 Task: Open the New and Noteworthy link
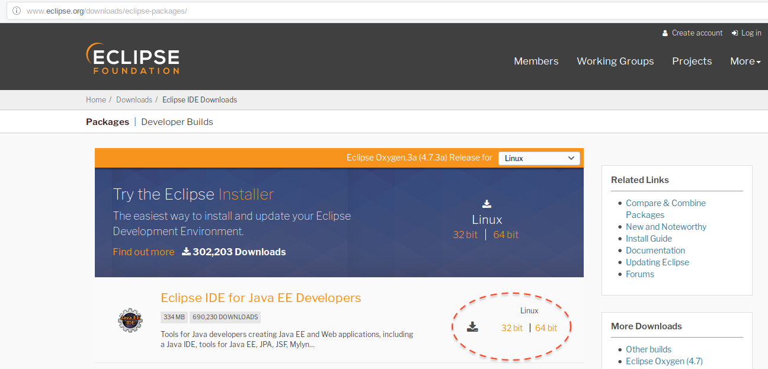666,226
